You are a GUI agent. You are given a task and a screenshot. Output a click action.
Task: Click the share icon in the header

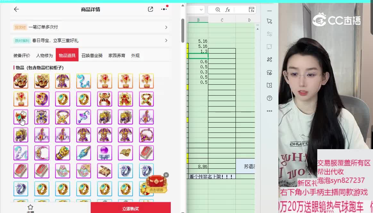[150, 9]
